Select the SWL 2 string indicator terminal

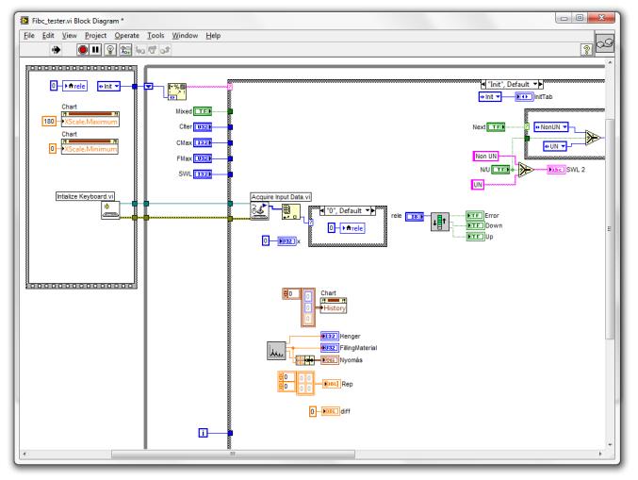click(556, 170)
